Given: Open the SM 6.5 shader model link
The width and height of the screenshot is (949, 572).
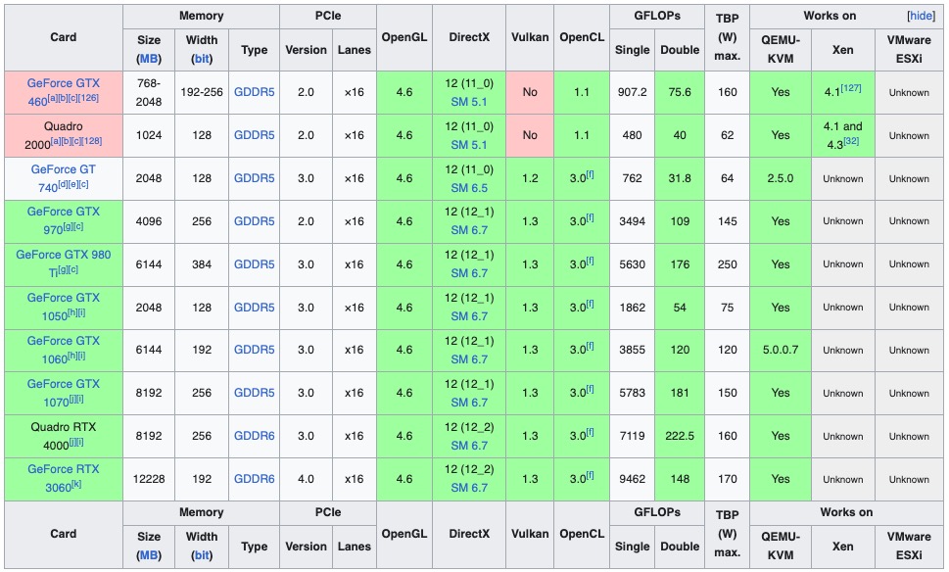Looking at the screenshot, I should pyautogui.click(x=469, y=188).
